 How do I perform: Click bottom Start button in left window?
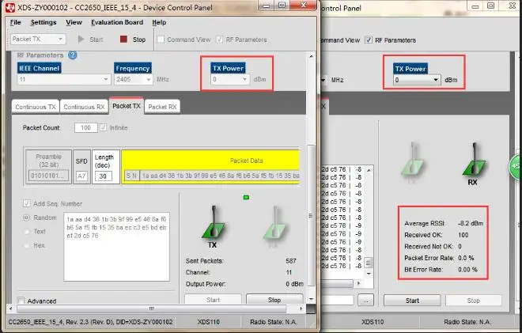click(213, 299)
